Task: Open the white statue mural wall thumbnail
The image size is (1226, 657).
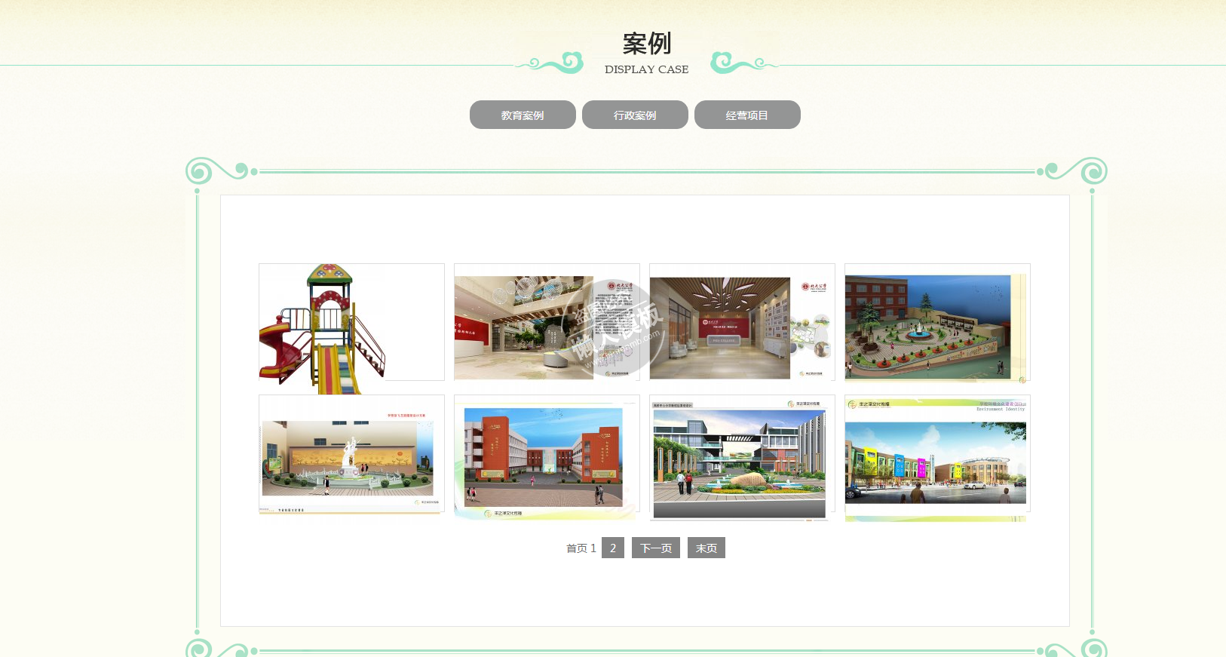Action: [351, 456]
